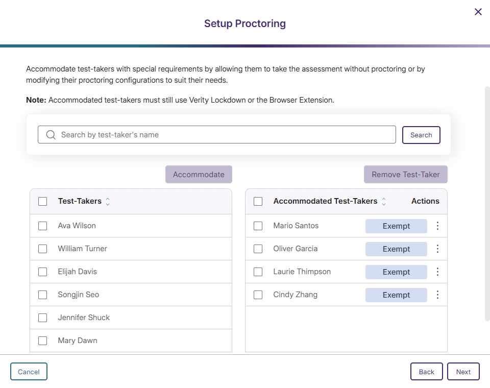Click the dialog's vertical scrollbar

click(x=487, y=204)
